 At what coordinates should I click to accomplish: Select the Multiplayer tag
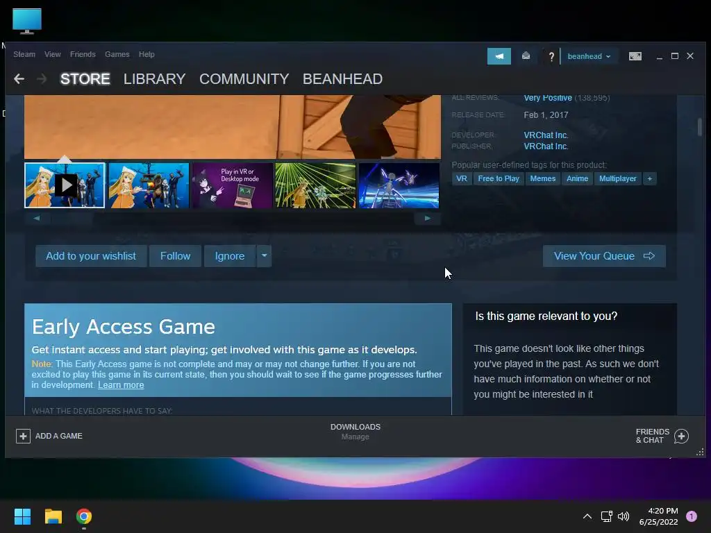point(617,178)
